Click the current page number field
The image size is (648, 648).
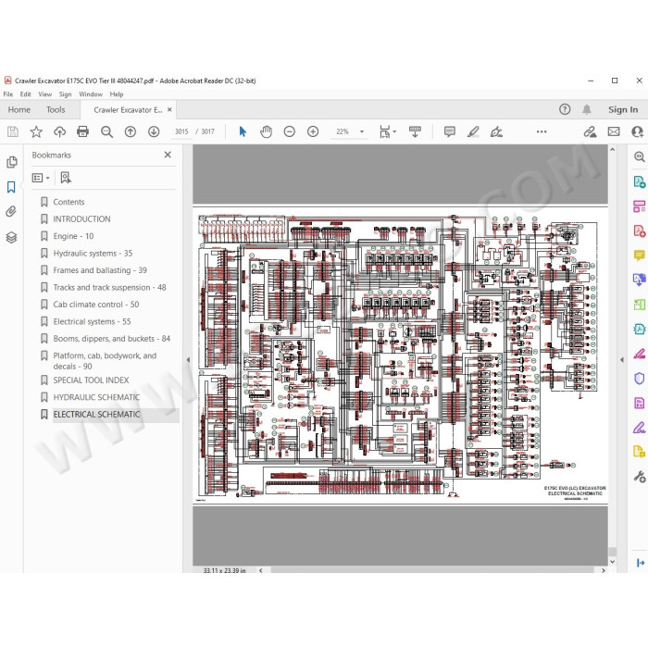181,131
